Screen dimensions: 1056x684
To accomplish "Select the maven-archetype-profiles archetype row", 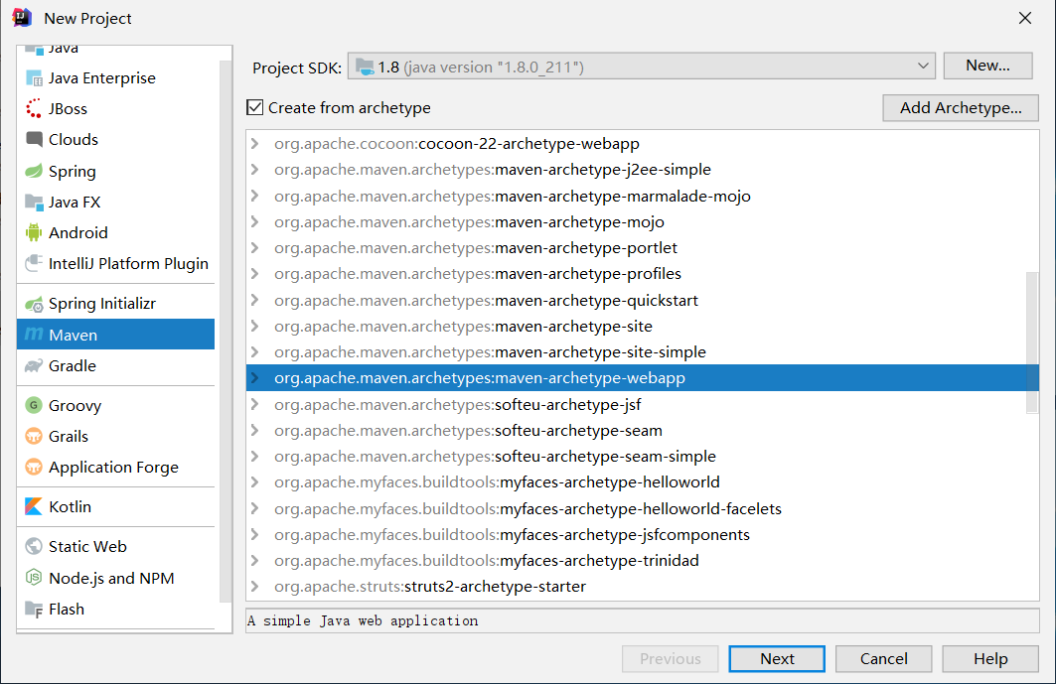I will pos(642,274).
